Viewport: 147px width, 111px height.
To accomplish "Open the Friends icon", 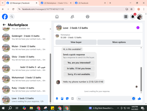I will pos(72,17).
